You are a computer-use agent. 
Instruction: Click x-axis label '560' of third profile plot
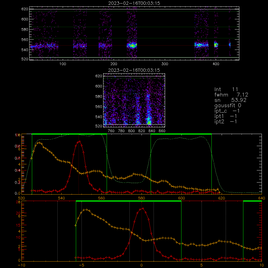(102, 198)
